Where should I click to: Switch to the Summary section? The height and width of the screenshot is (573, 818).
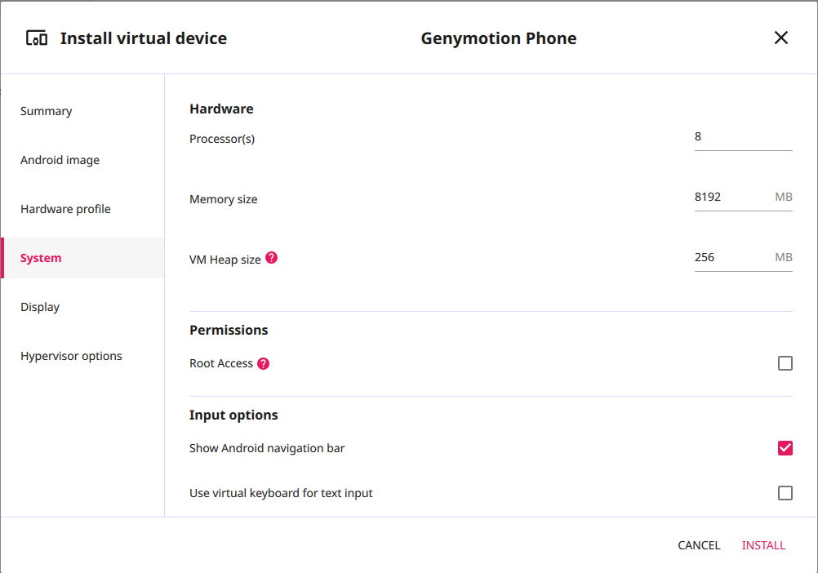47,111
